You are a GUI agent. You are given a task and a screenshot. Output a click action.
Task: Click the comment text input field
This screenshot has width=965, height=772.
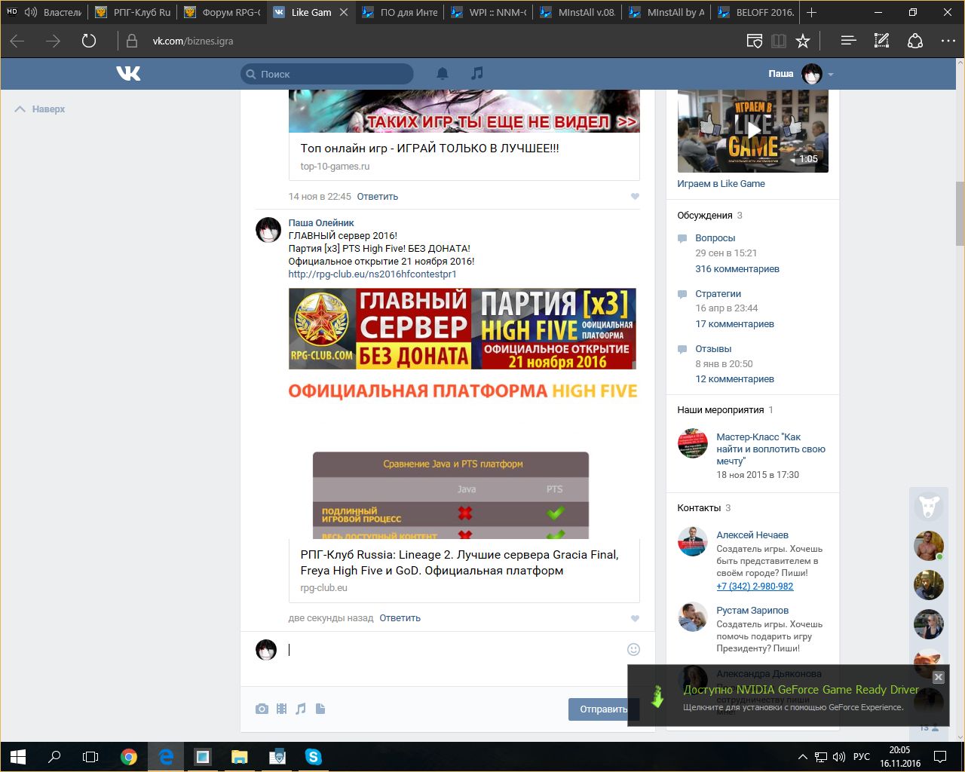pos(452,650)
